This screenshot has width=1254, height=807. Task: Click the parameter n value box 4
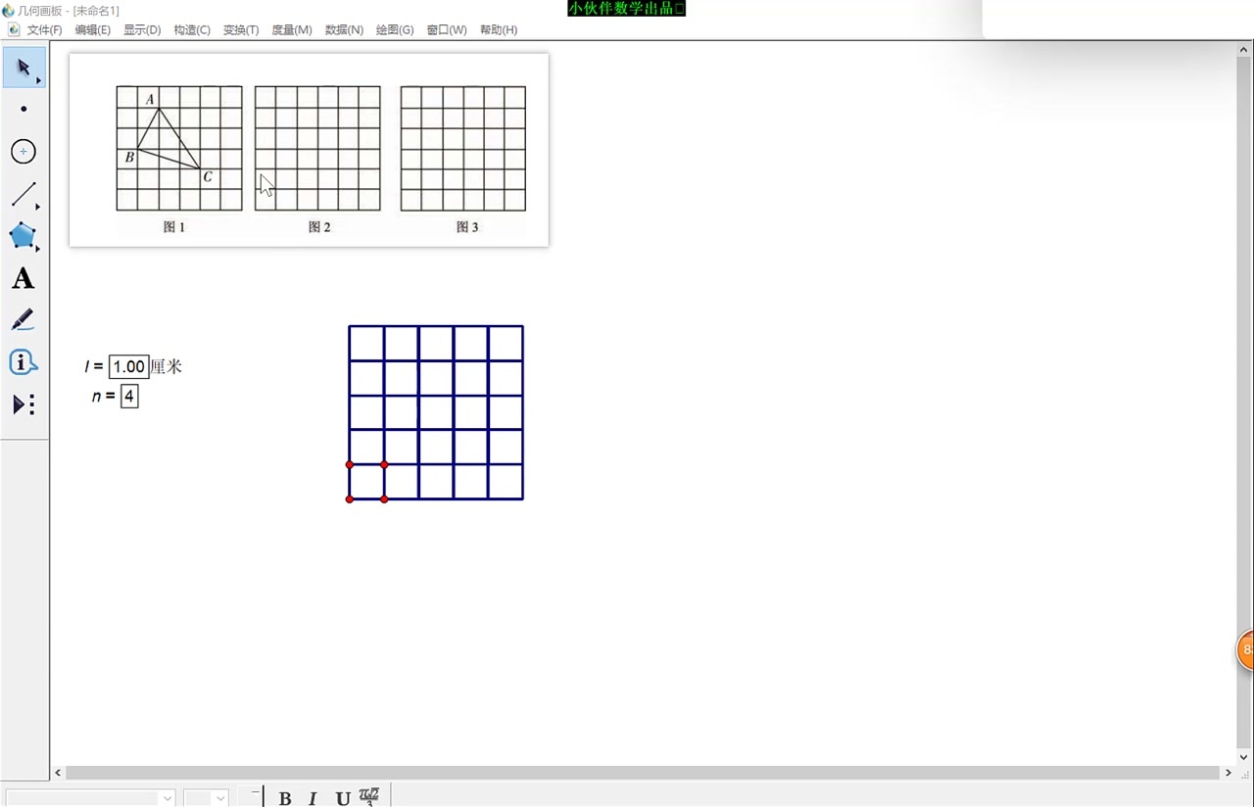129,397
